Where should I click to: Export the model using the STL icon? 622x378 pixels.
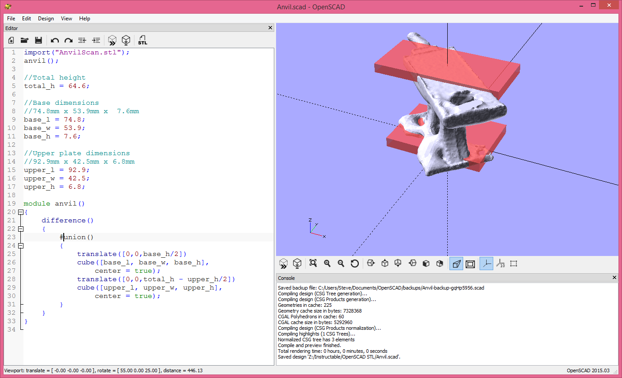click(142, 40)
